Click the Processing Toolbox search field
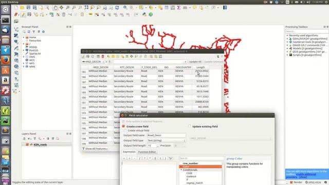 point(307,31)
